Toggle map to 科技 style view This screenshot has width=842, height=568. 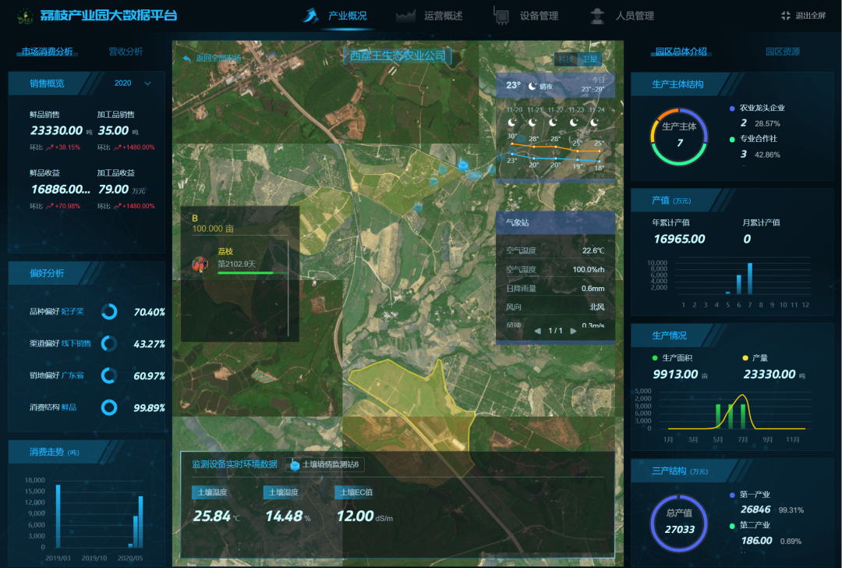[x=566, y=59]
